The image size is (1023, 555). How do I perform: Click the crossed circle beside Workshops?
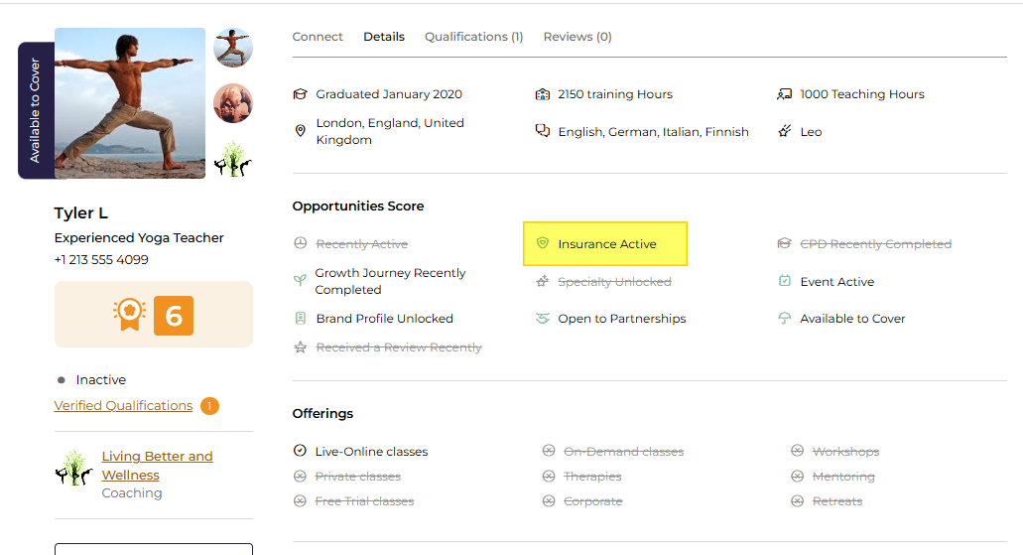point(797,451)
